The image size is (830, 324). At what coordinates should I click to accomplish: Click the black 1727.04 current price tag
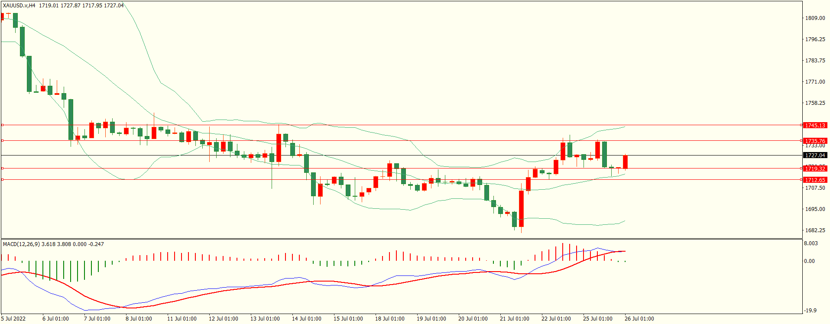tap(815, 155)
